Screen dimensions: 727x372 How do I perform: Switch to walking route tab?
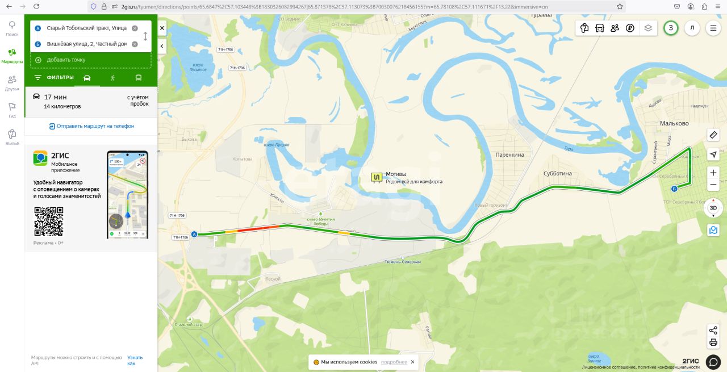112,78
